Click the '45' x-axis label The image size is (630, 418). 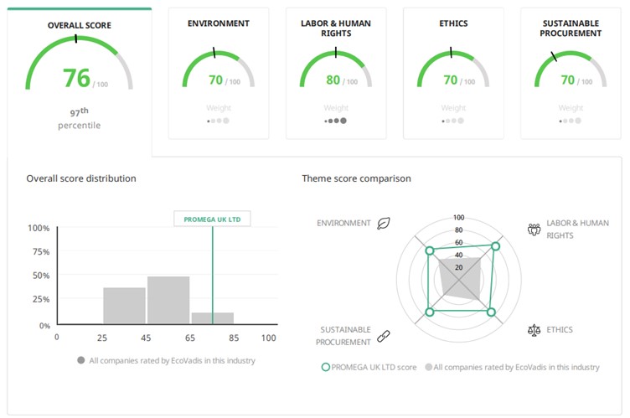tap(146, 338)
